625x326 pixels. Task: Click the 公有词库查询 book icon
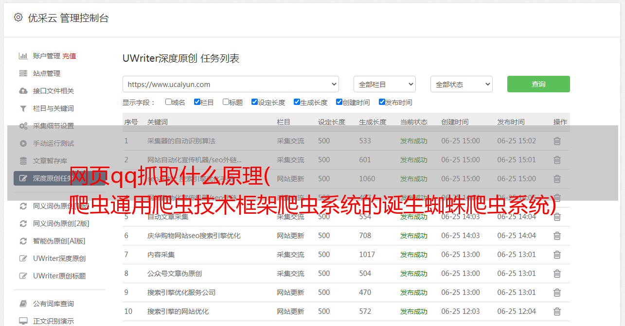click(23, 304)
